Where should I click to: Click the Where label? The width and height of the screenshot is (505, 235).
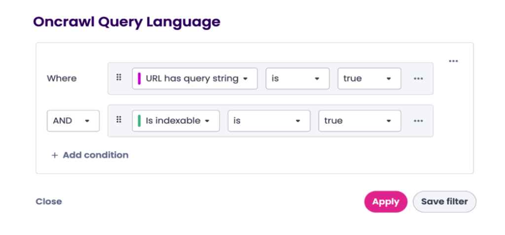pos(62,78)
